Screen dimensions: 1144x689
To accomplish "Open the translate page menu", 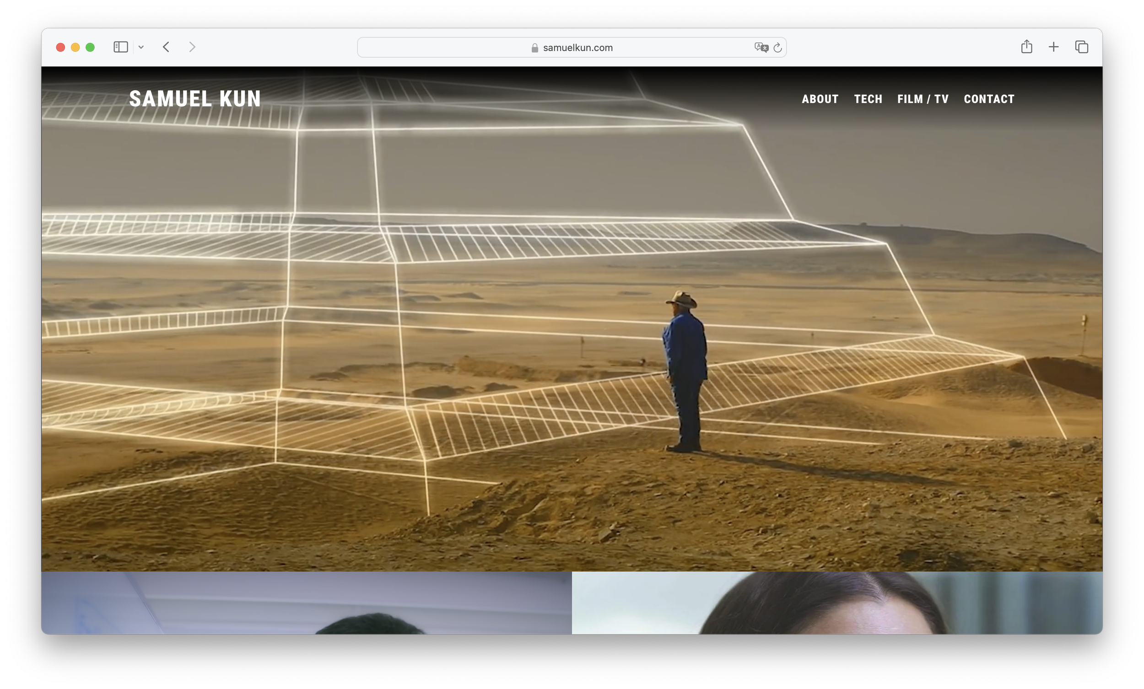I will (x=761, y=47).
